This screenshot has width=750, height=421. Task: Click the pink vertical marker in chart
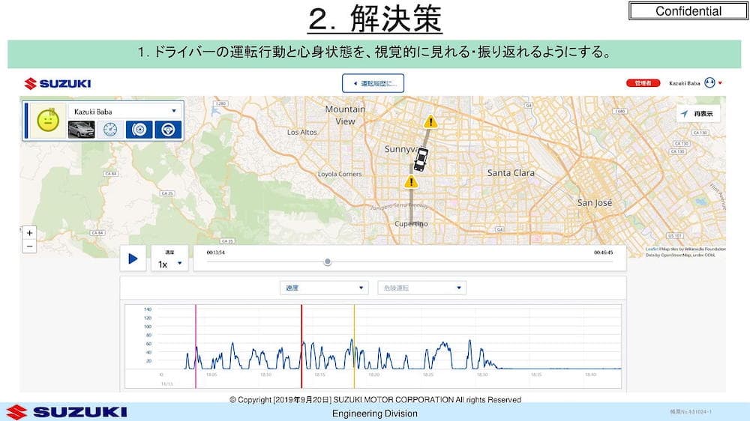coord(196,346)
